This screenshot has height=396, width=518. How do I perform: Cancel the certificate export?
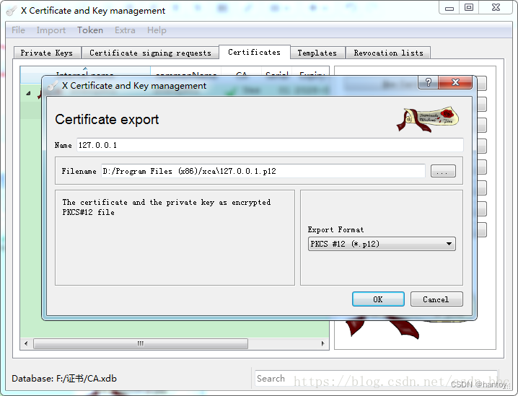coord(436,299)
